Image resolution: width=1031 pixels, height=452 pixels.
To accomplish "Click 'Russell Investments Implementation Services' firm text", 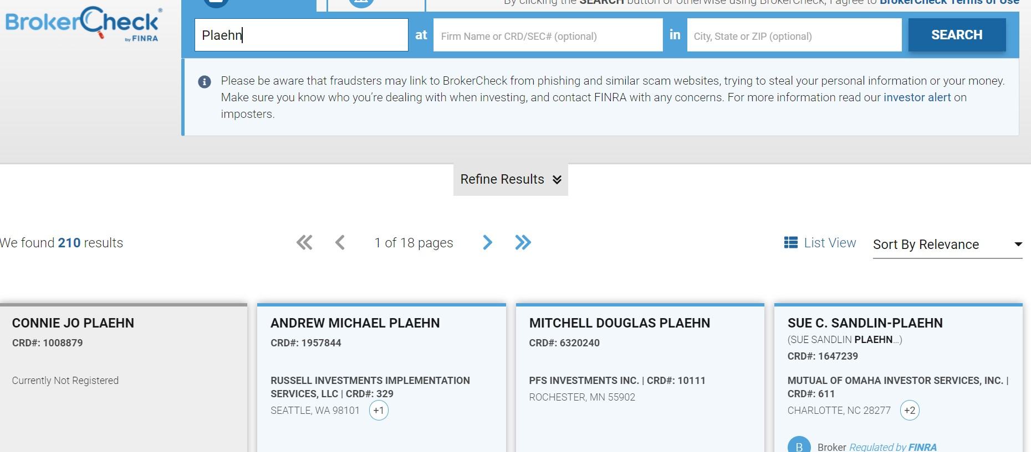I will click(370, 387).
